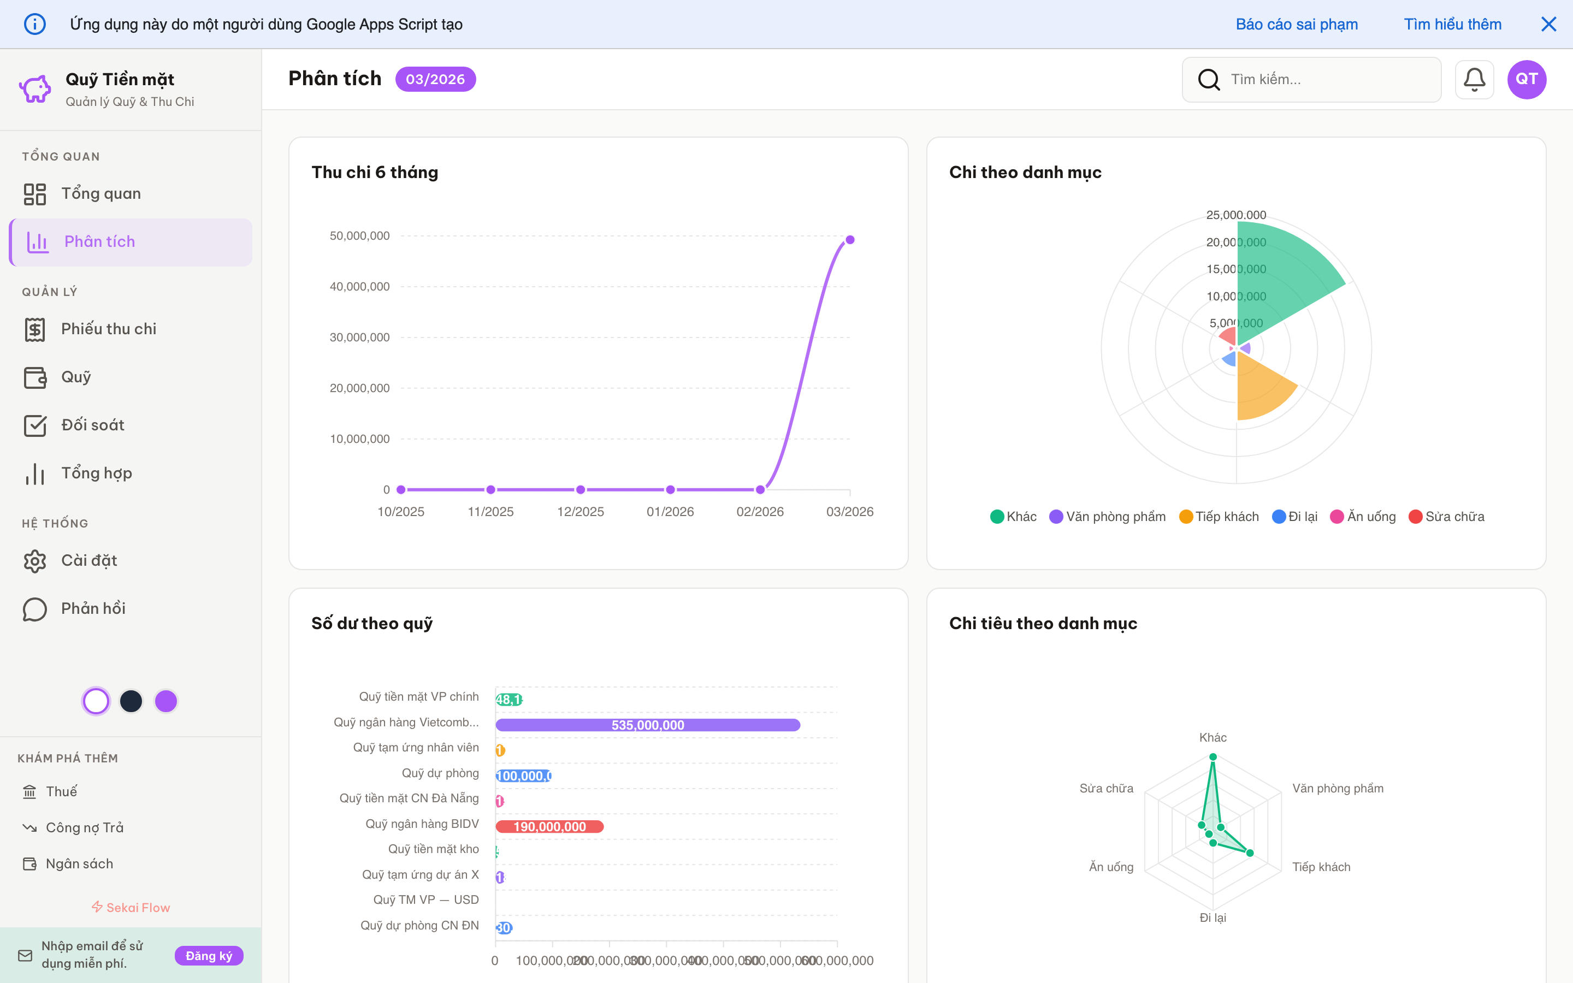
Task: Open the QT user avatar
Action: click(1526, 79)
